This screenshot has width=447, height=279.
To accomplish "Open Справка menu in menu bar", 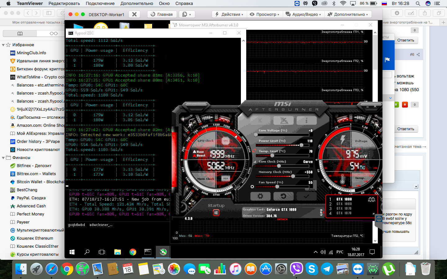I will point(184,3).
